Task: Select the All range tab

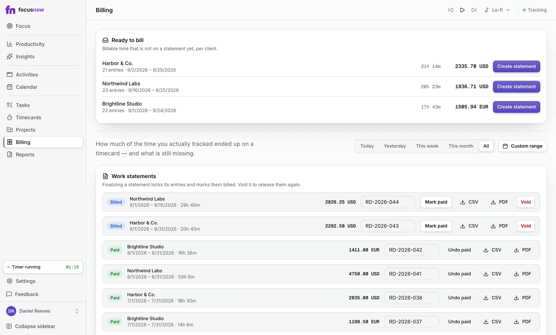Action: [486, 146]
